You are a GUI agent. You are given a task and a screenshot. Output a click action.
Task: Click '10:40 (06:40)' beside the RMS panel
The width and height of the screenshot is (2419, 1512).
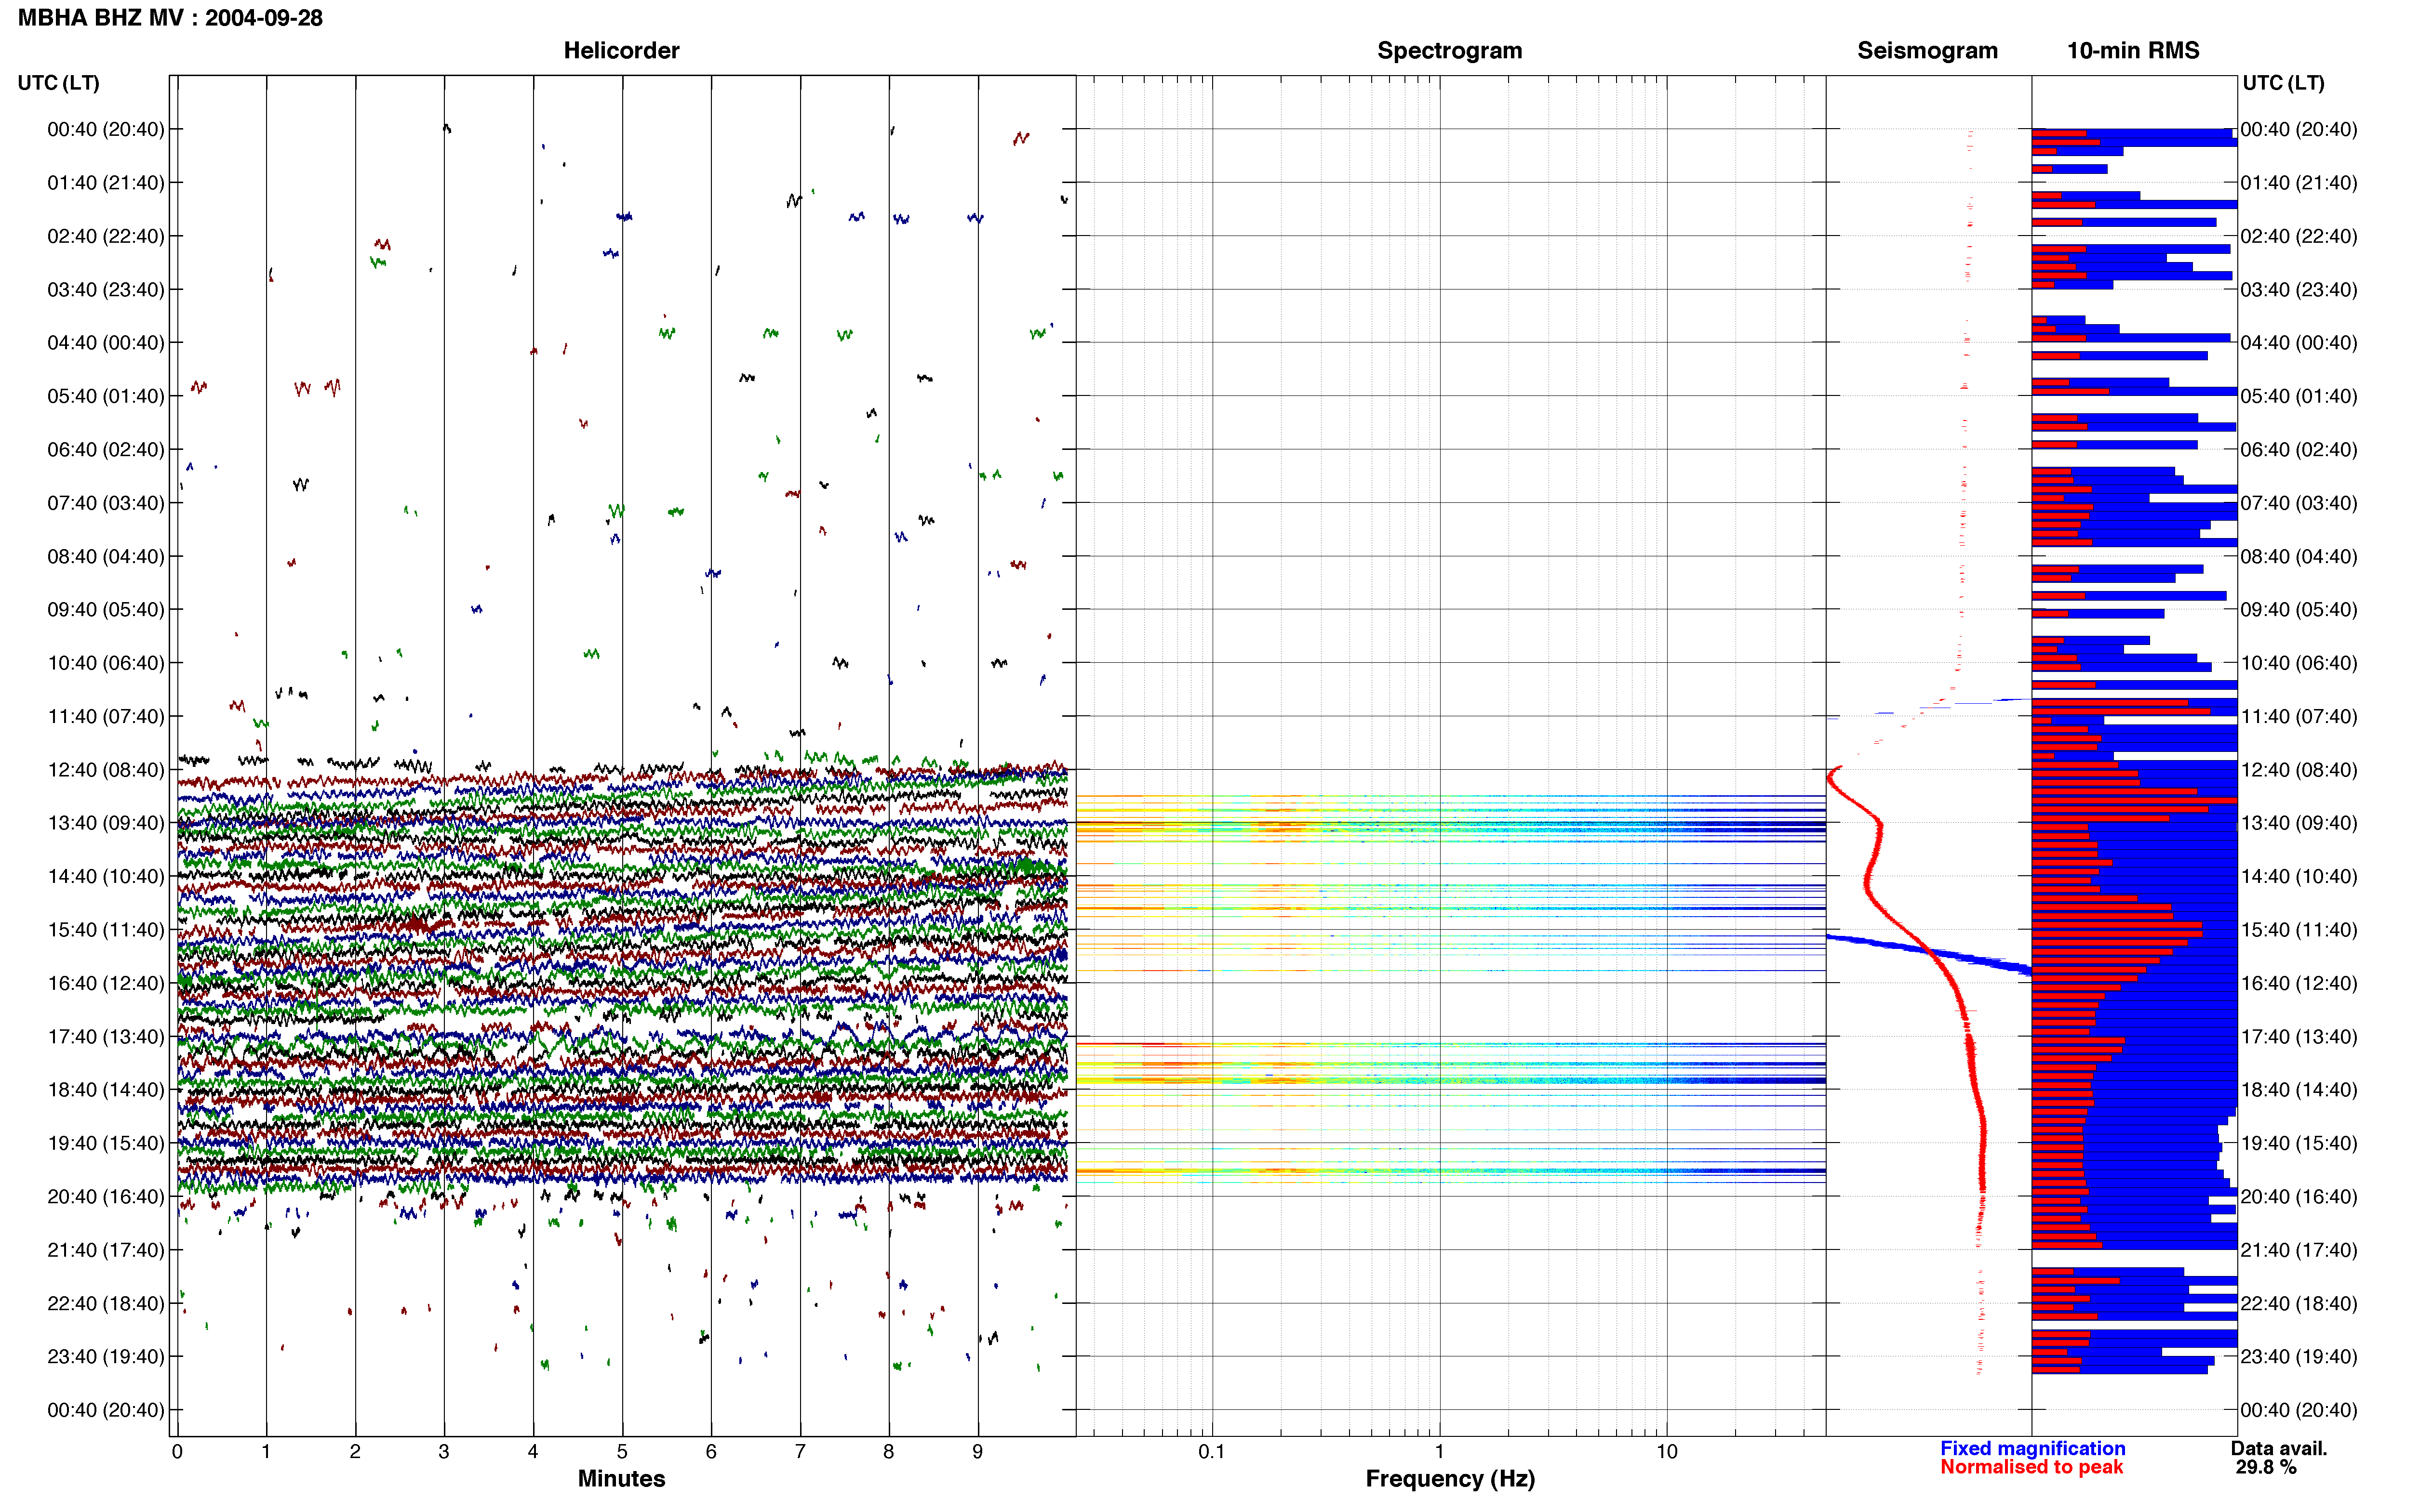[x=2299, y=663]
